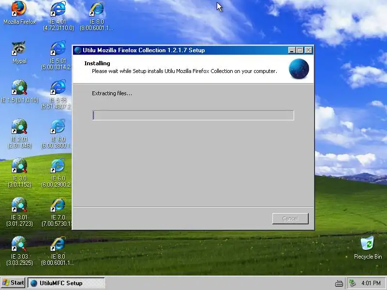This screenshot has width=387, height=290.
Task: Click the Cancel button in Setup
Action: (x=290, y=218)
